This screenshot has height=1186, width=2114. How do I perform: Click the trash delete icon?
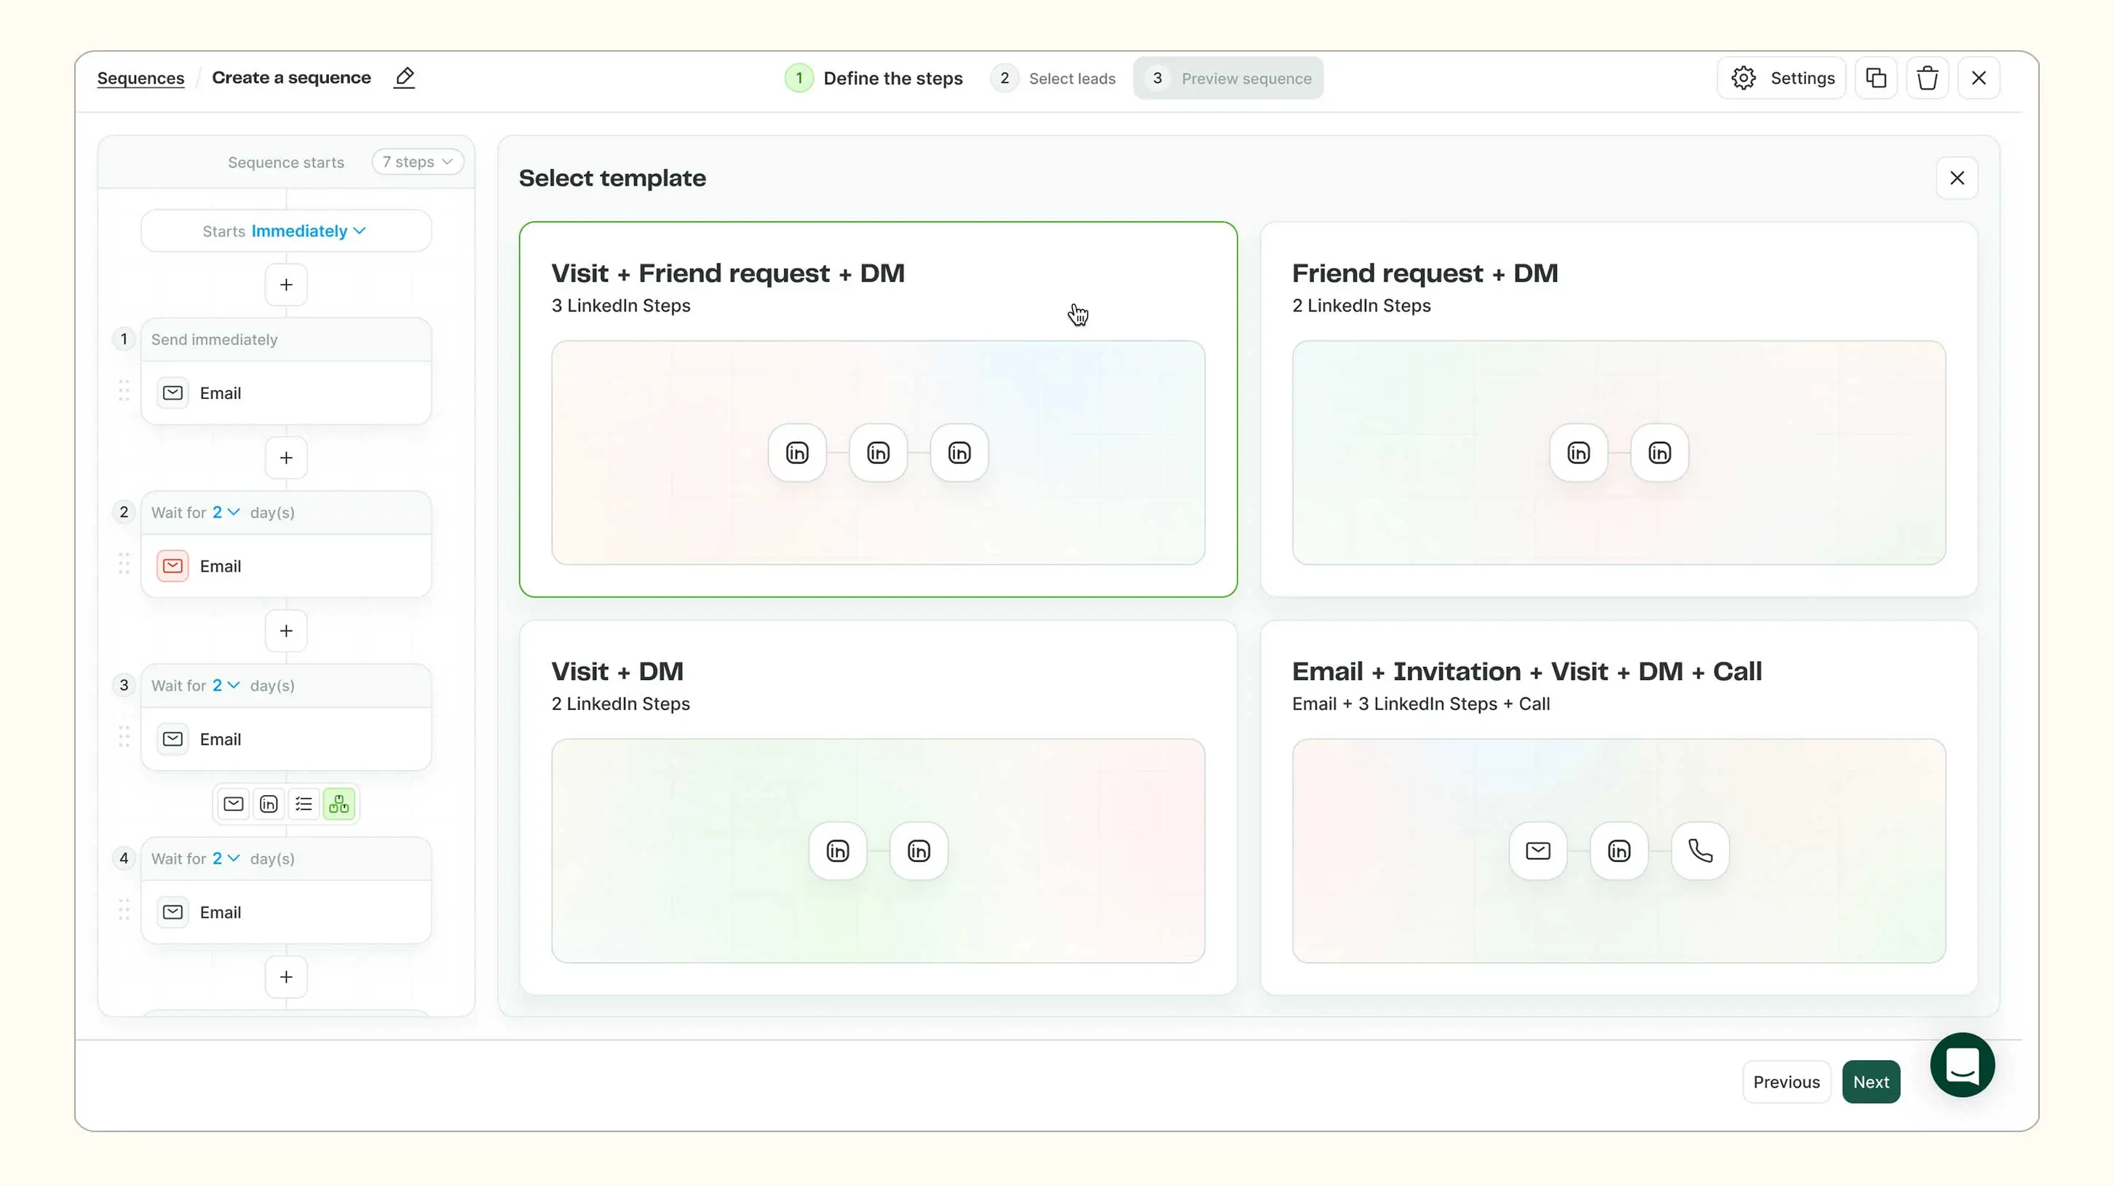1927,78
